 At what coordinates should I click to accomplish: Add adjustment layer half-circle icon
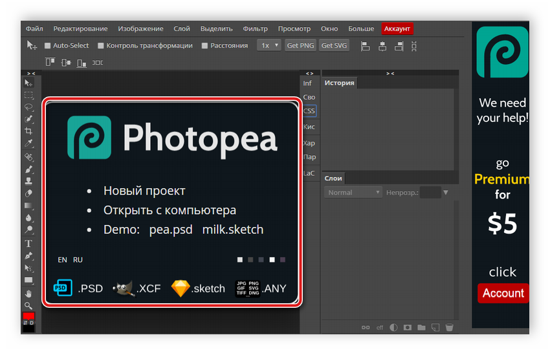393,327
